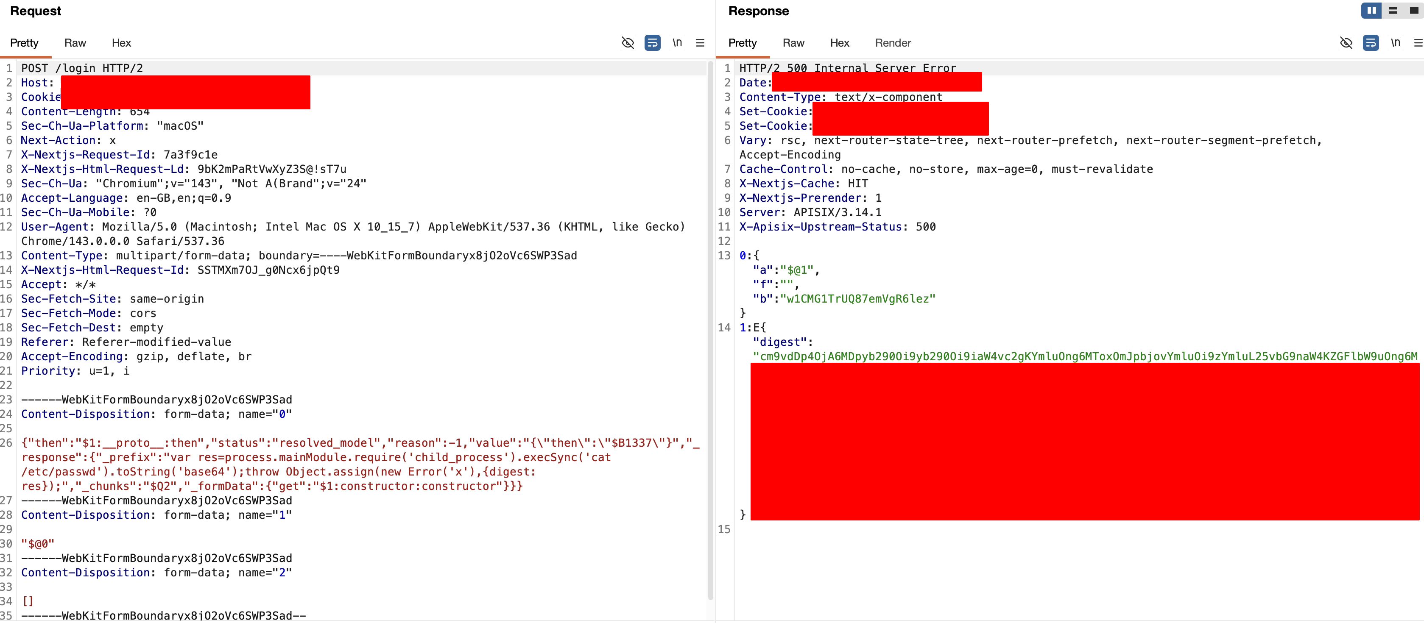Switch to single combined tabbed layout icon

(1413, 11)
